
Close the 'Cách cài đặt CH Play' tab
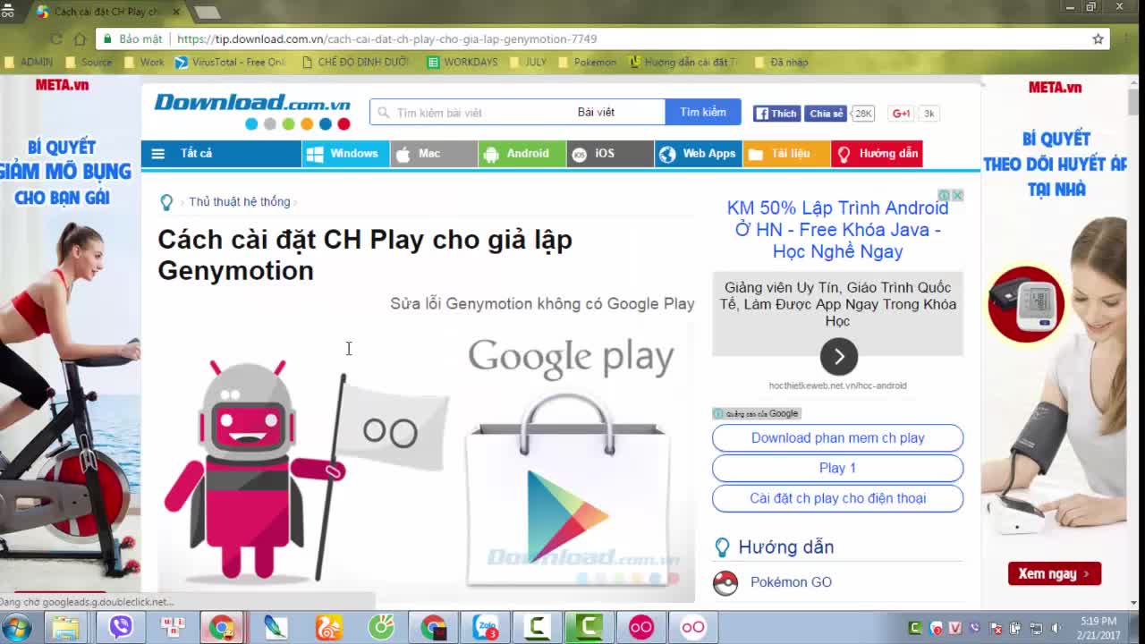[175, 13]
